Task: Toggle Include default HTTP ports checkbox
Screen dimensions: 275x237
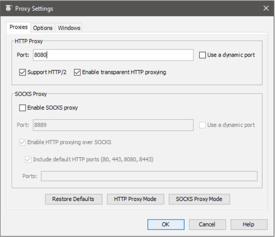Action: click(29, 159)
